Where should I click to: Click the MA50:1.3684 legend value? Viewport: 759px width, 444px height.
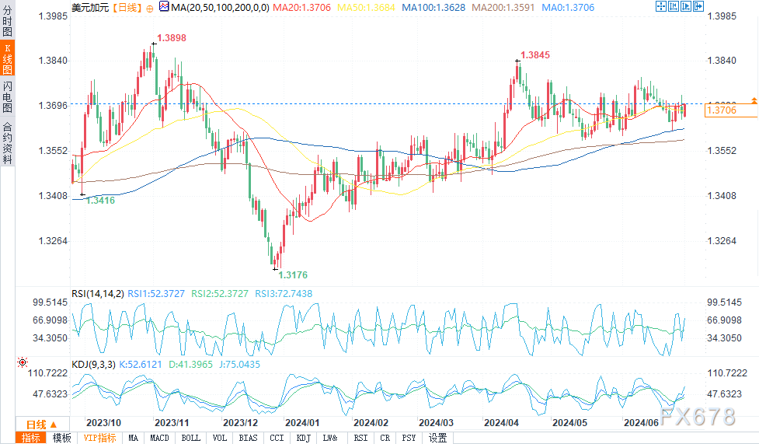[x=366, y=8]
